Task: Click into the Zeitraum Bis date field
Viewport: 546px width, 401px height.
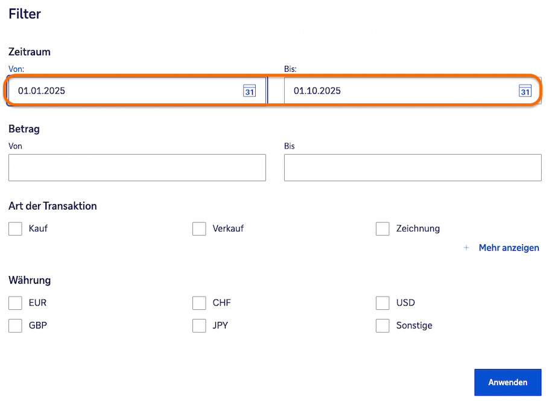Action: [x=392, y=91]
